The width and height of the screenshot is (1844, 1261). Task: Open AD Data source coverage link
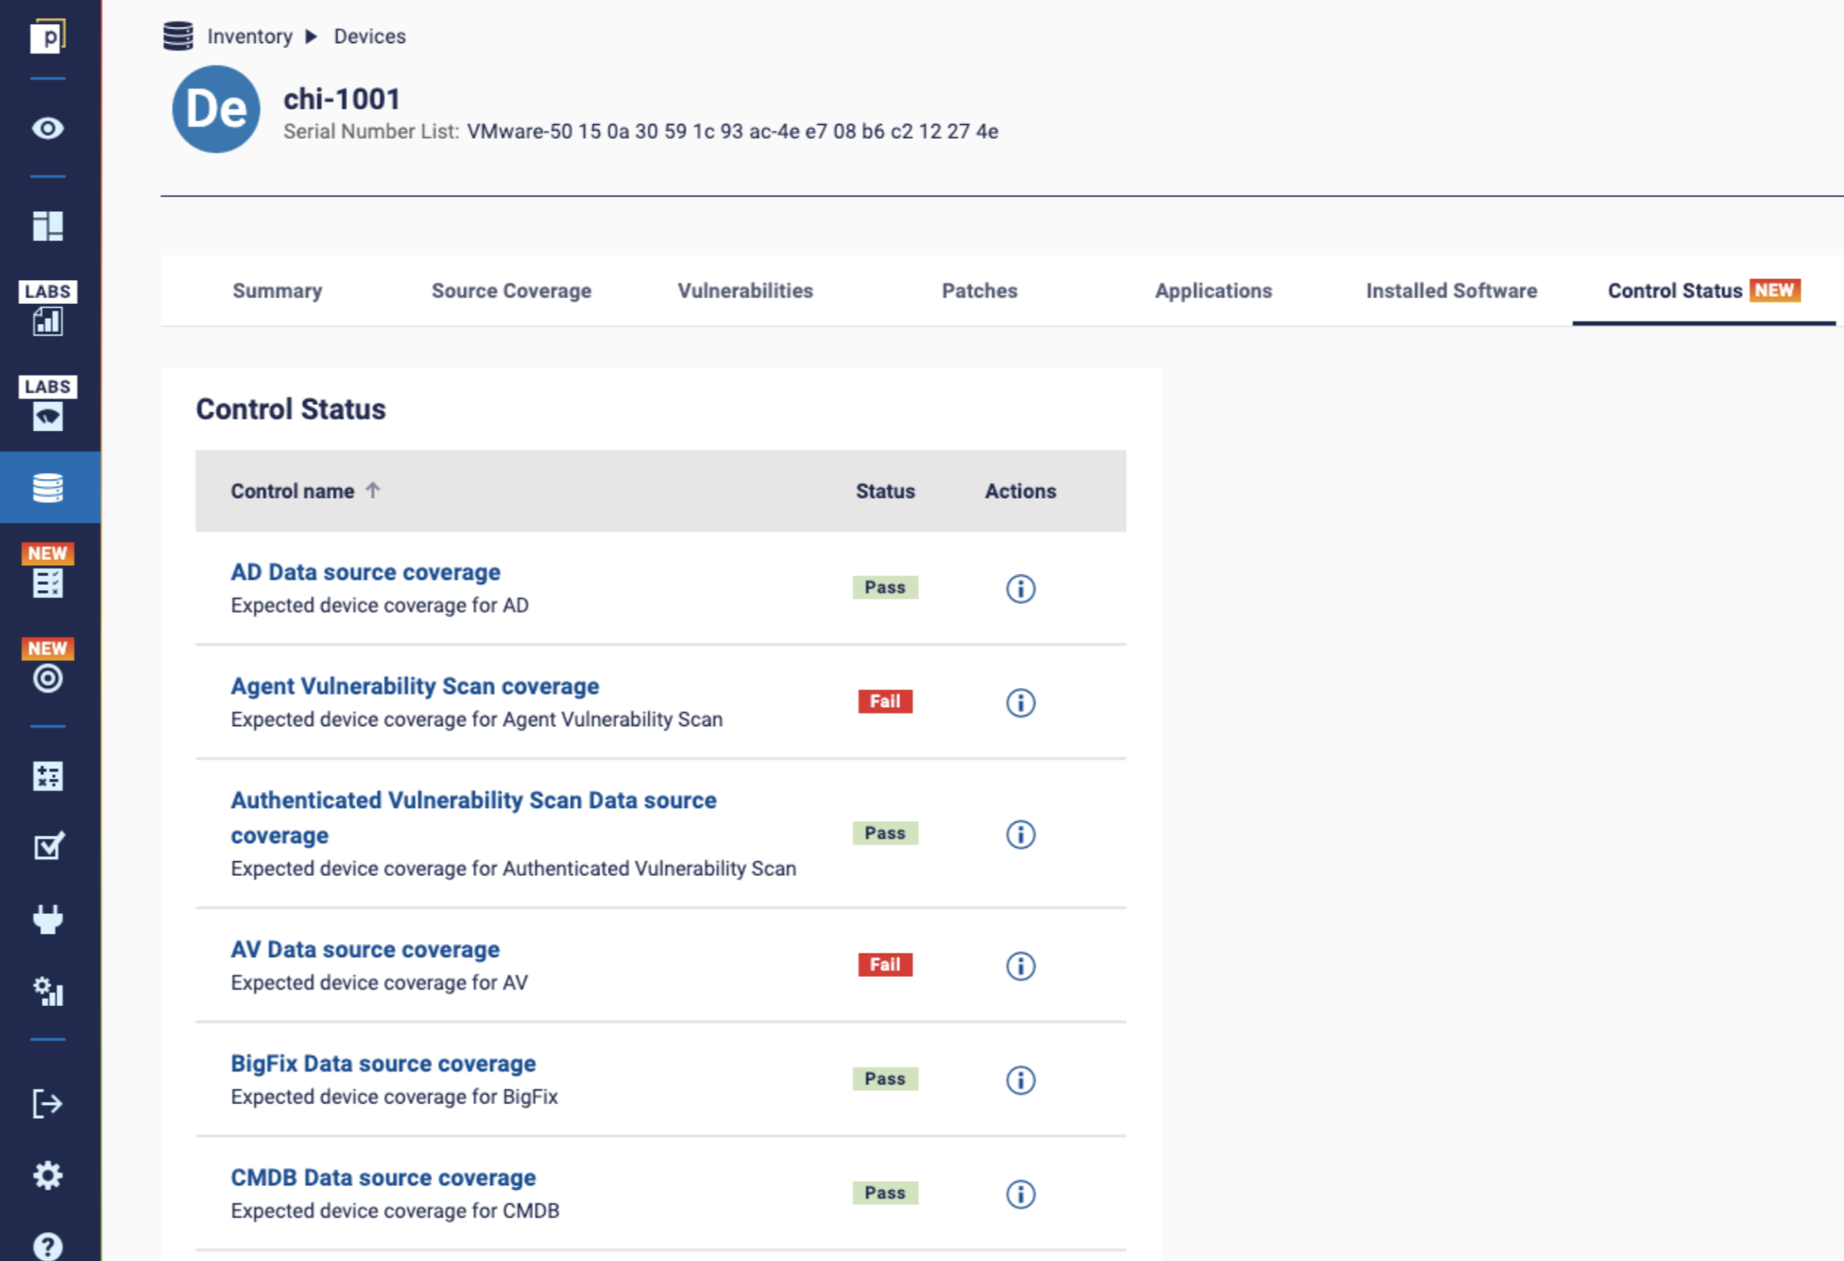coord(365,572)
